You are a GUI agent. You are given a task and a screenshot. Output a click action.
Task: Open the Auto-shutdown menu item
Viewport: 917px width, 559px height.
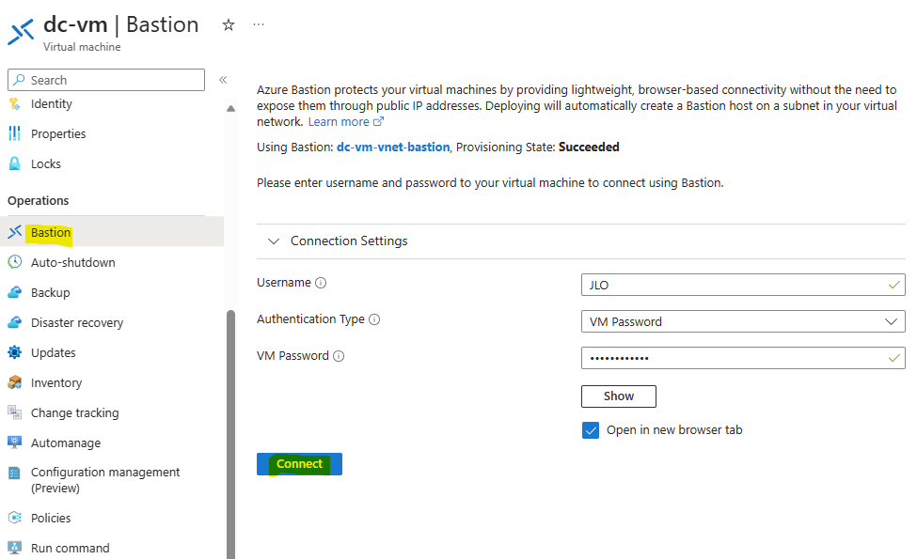(x=73, y=262)
